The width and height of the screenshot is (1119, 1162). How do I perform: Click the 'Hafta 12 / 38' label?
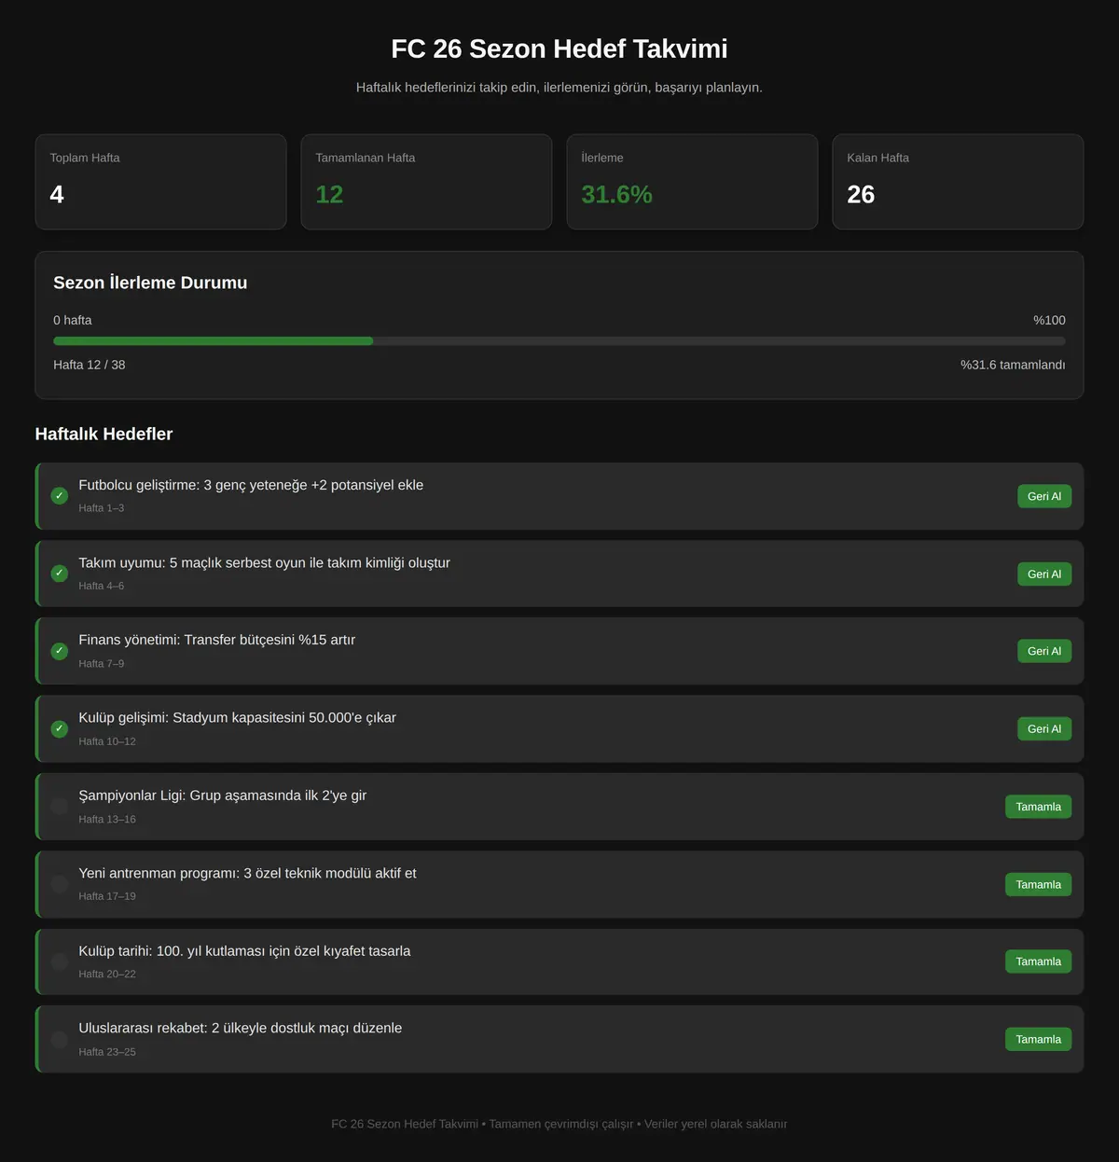pyautogui.click(x=90, y=365)
